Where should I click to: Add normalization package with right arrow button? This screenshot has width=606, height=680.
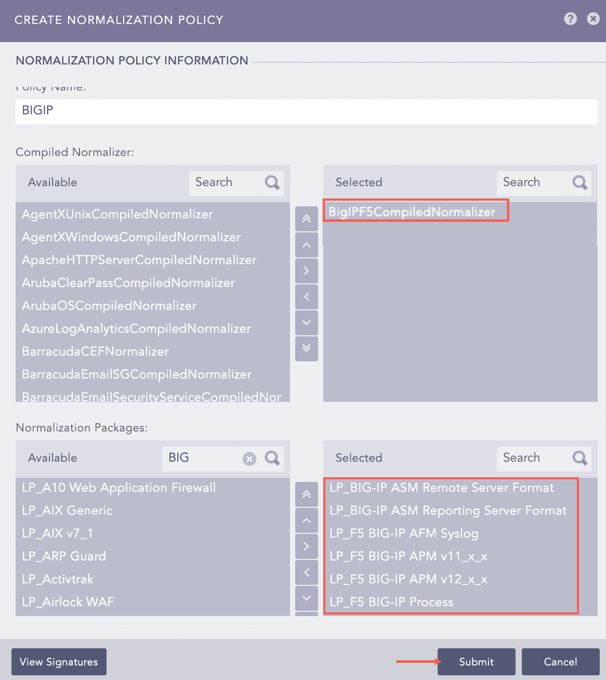pos(307,546)
